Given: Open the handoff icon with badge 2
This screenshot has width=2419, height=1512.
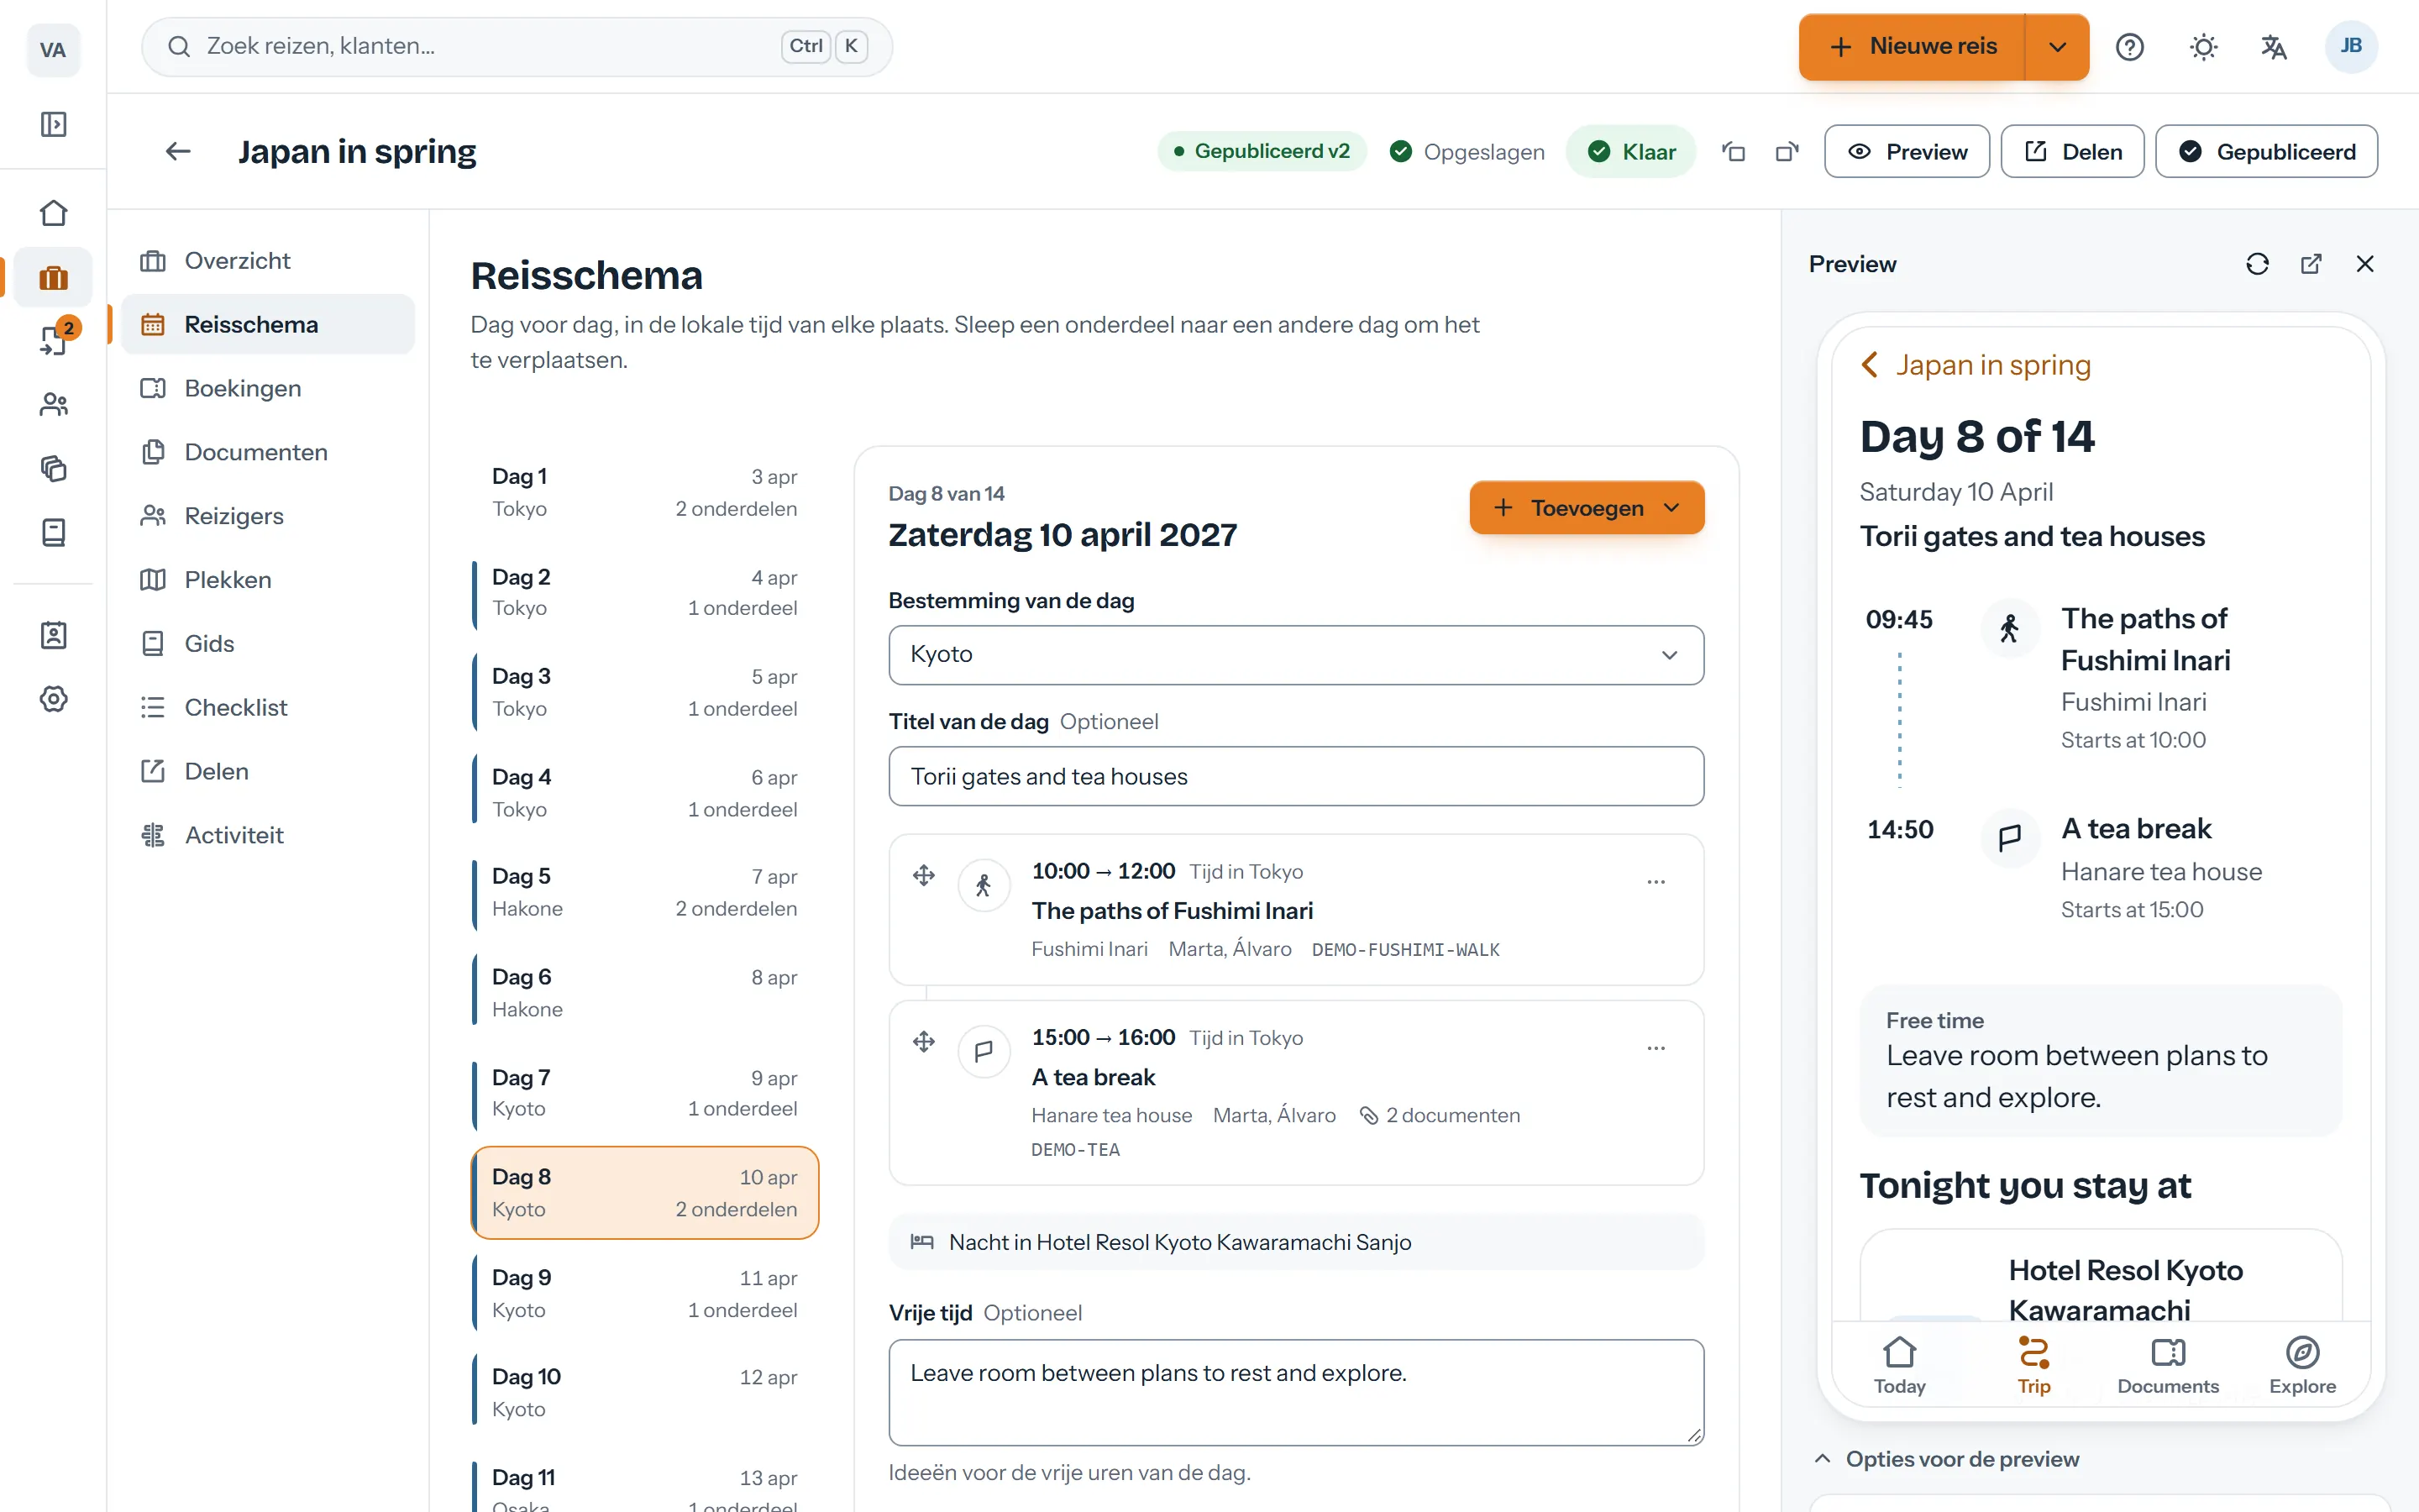Looking at the screenshot, I should click(53, 341).
